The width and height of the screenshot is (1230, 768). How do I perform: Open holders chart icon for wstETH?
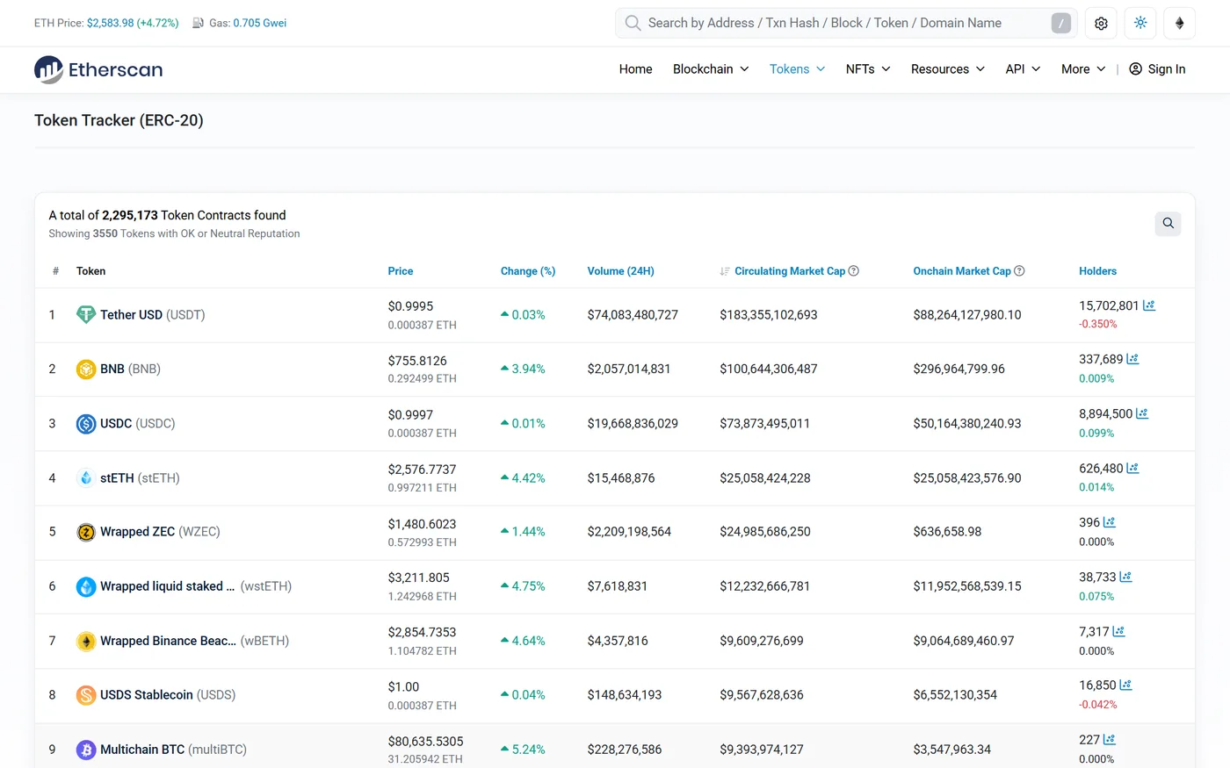(x=1125, y=577)
